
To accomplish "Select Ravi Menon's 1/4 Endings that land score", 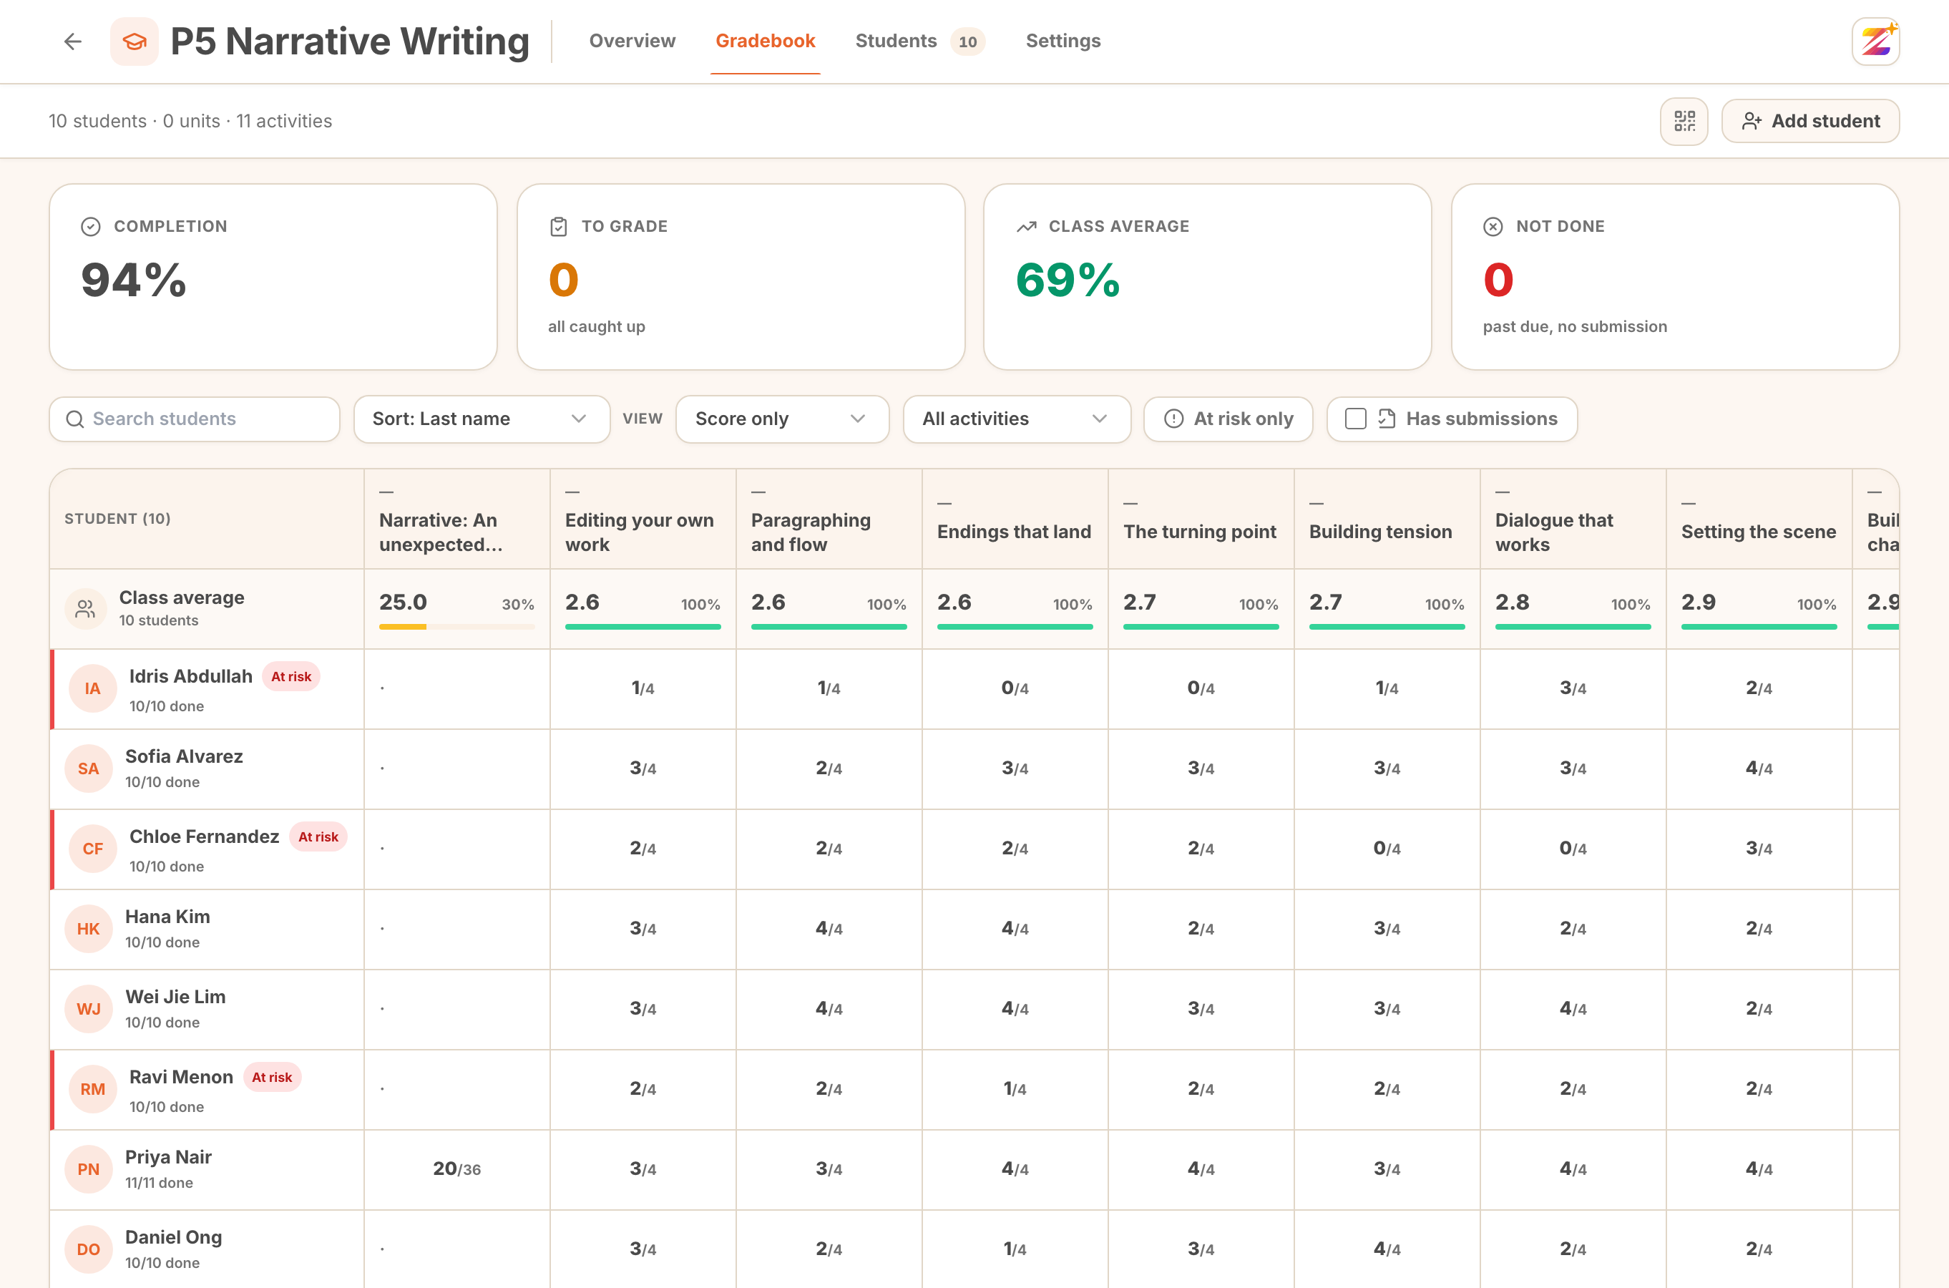I will coord(1015,1089).
